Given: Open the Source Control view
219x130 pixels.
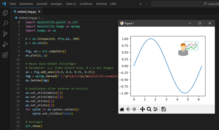Looking at the screenshot, I should point(5,34).
